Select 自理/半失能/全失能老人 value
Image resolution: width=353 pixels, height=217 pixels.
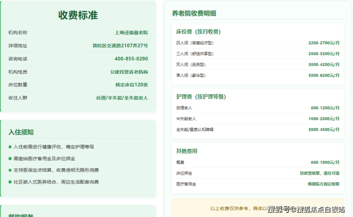tap(122, 98)
